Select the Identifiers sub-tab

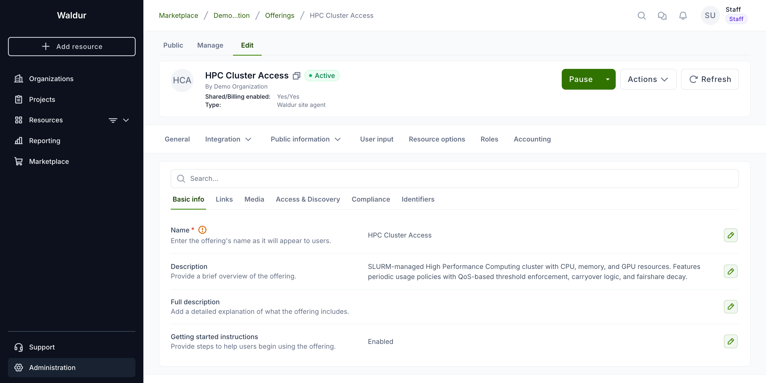click(418, 199)
